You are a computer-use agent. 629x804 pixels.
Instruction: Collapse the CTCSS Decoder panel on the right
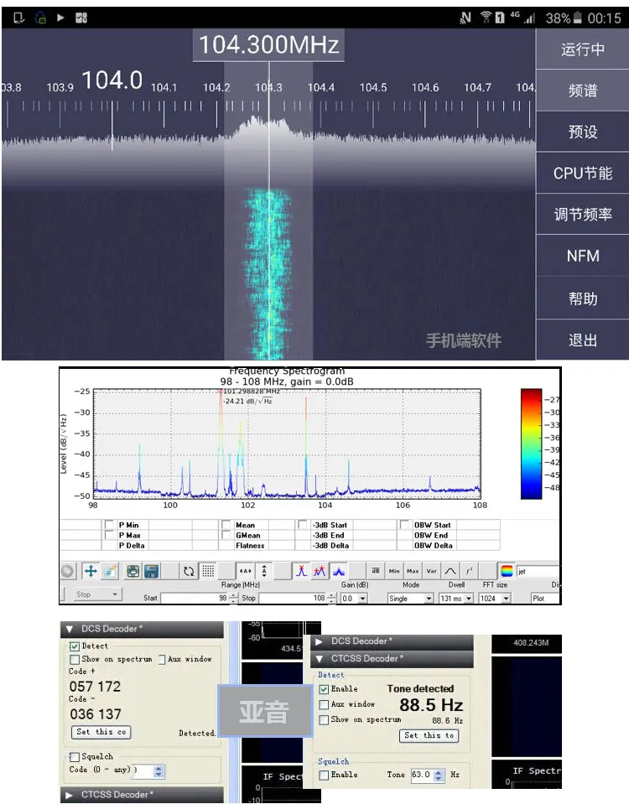click(x=392, y=658)
